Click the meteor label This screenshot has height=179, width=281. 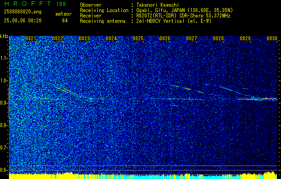click(x=63, y=14)
